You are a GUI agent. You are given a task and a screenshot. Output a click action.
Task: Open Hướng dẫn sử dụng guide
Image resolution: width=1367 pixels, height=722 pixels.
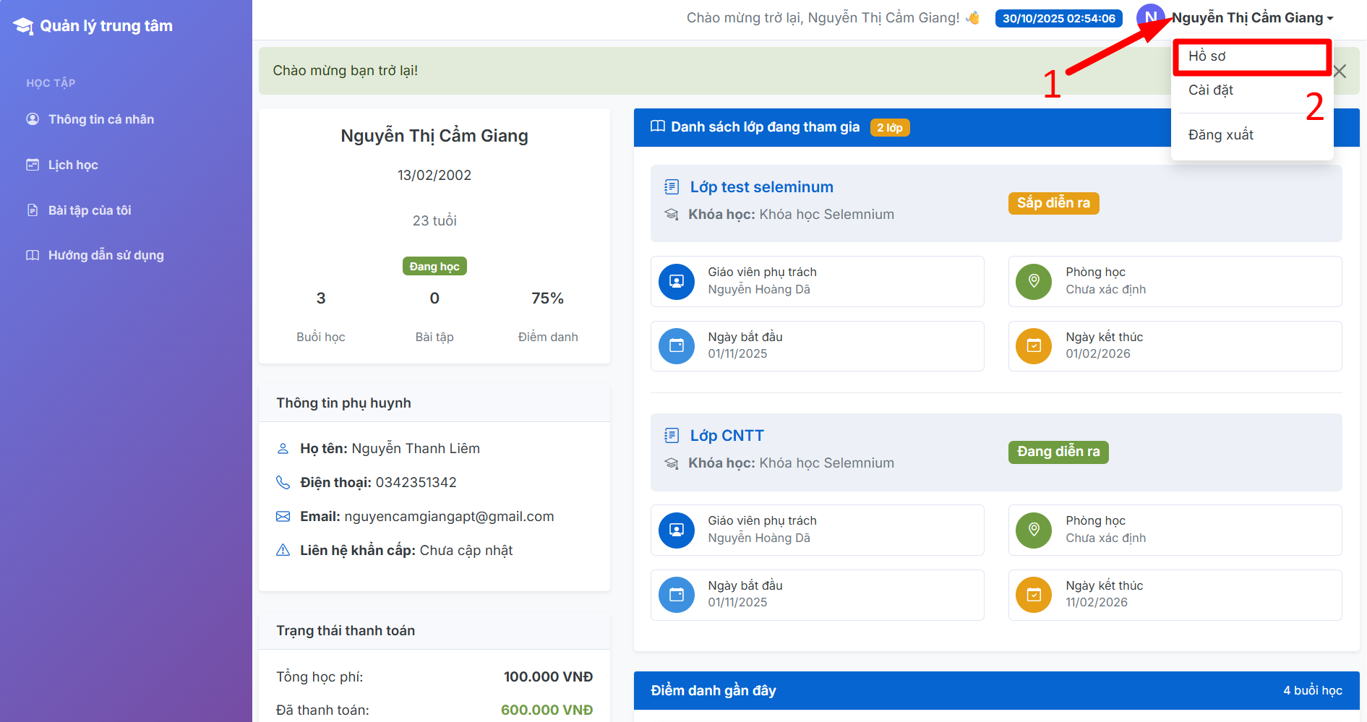coord(106,255)
